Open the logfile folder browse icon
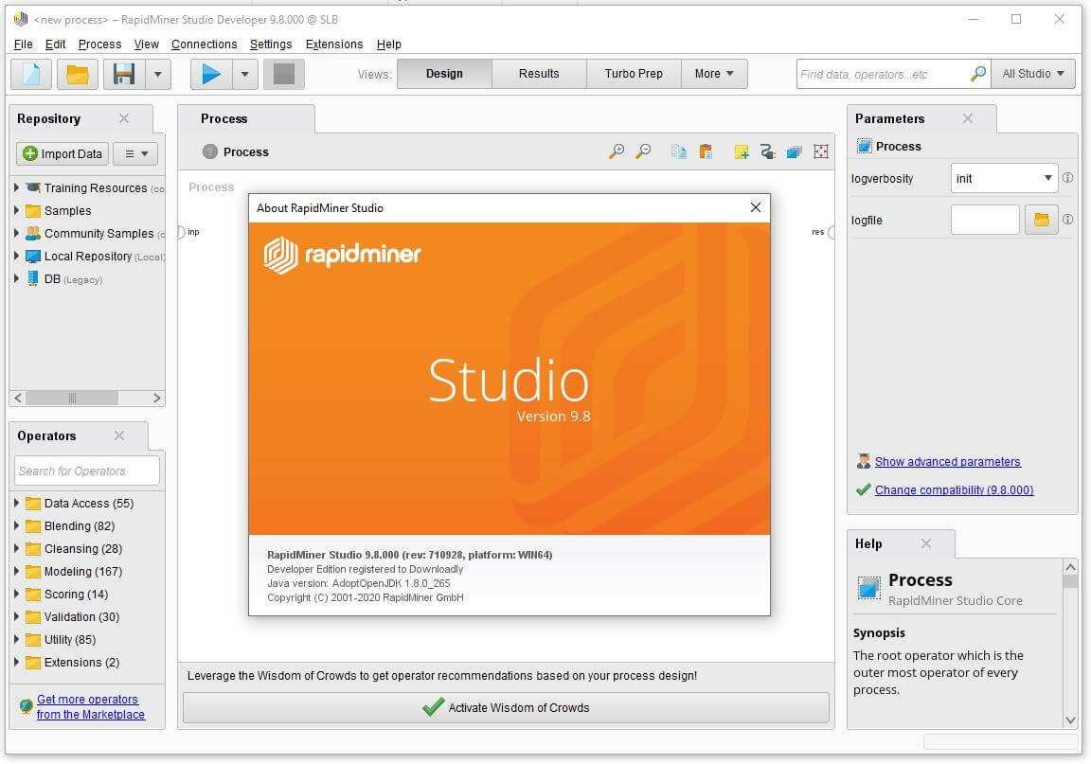This screenshot has height=764, width=1091. coord(1043,219)
